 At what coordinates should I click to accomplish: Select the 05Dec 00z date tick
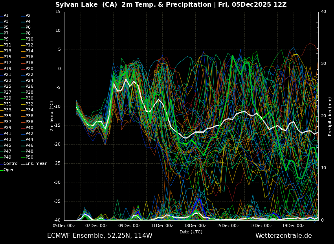coord(64,226)
